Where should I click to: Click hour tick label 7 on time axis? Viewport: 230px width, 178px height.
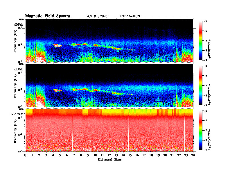[x=74, y=155]
